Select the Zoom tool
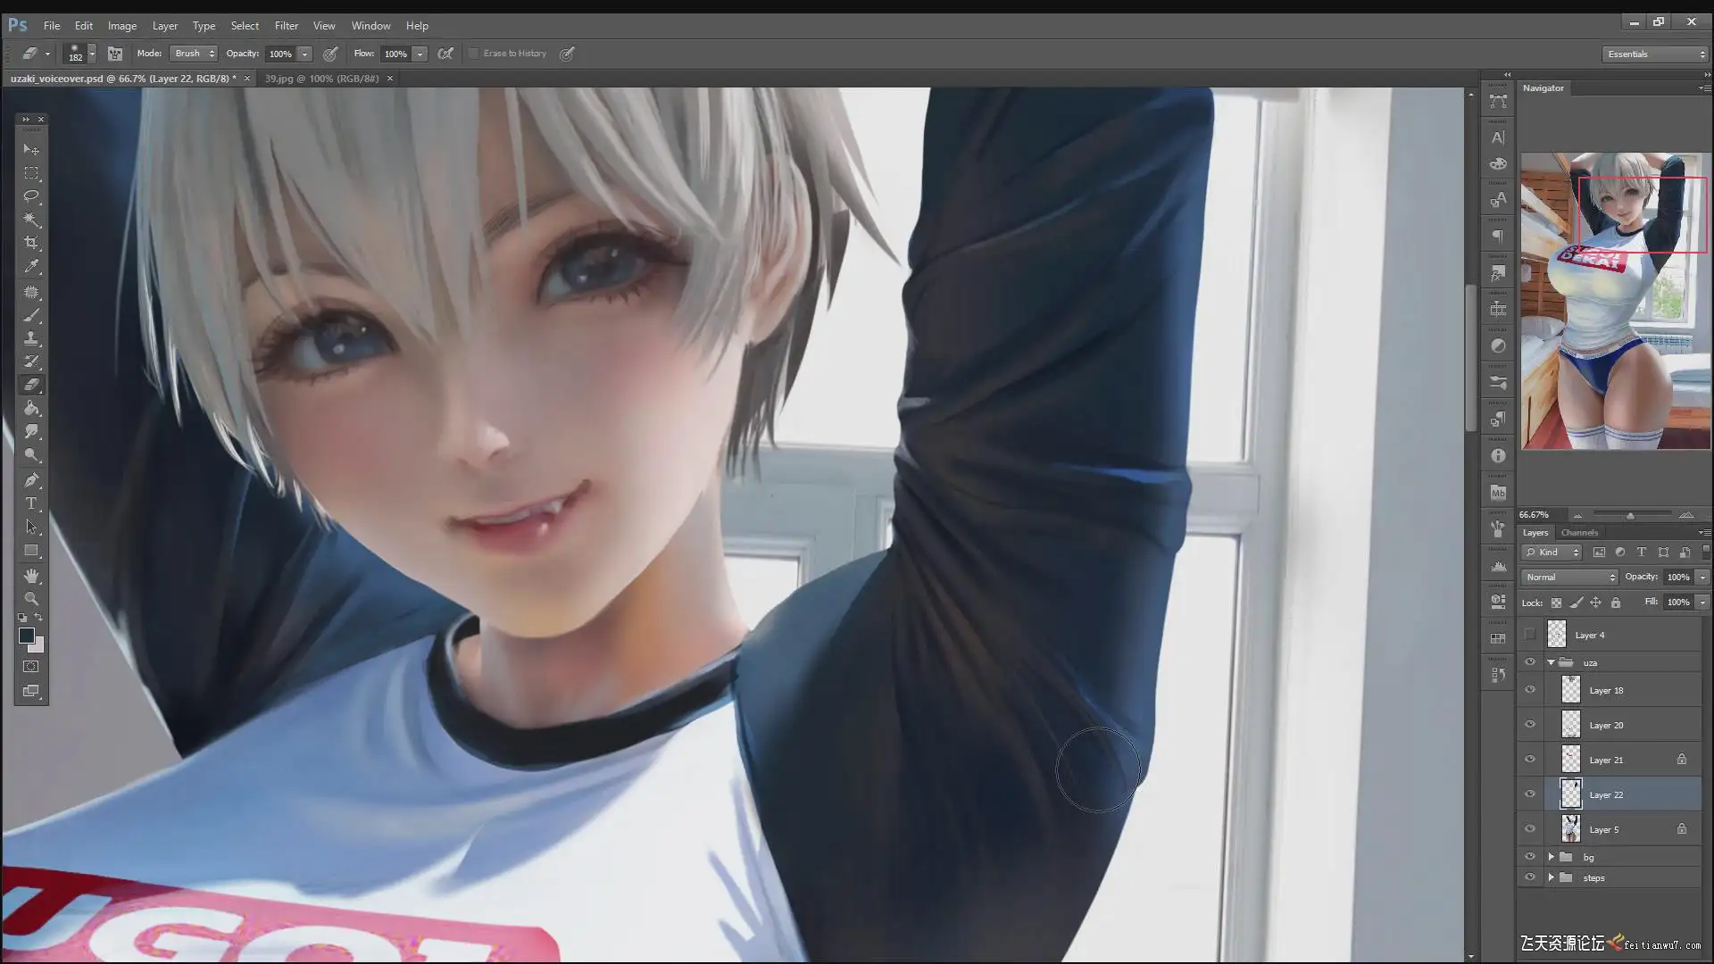This screenshot has height=964, width=1714. (x=31, y=599)
